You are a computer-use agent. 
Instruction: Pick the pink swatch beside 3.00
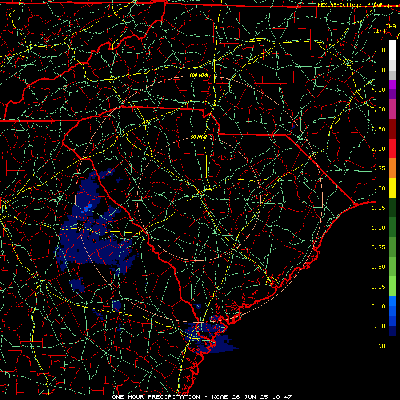pos(392,109)
